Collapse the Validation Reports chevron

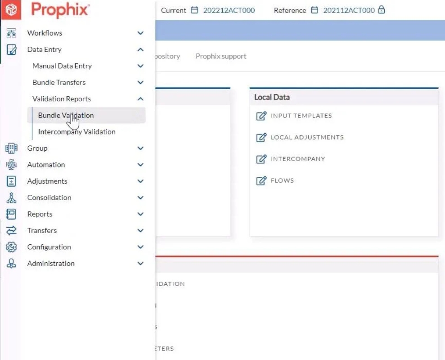click(x=140, y=99)
